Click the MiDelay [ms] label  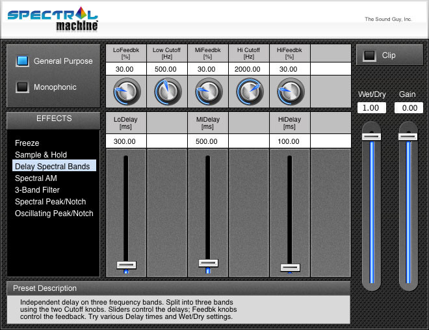click(x=207, y=123)
